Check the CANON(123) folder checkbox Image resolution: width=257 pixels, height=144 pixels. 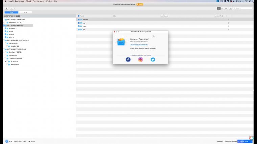click(7, 46)
